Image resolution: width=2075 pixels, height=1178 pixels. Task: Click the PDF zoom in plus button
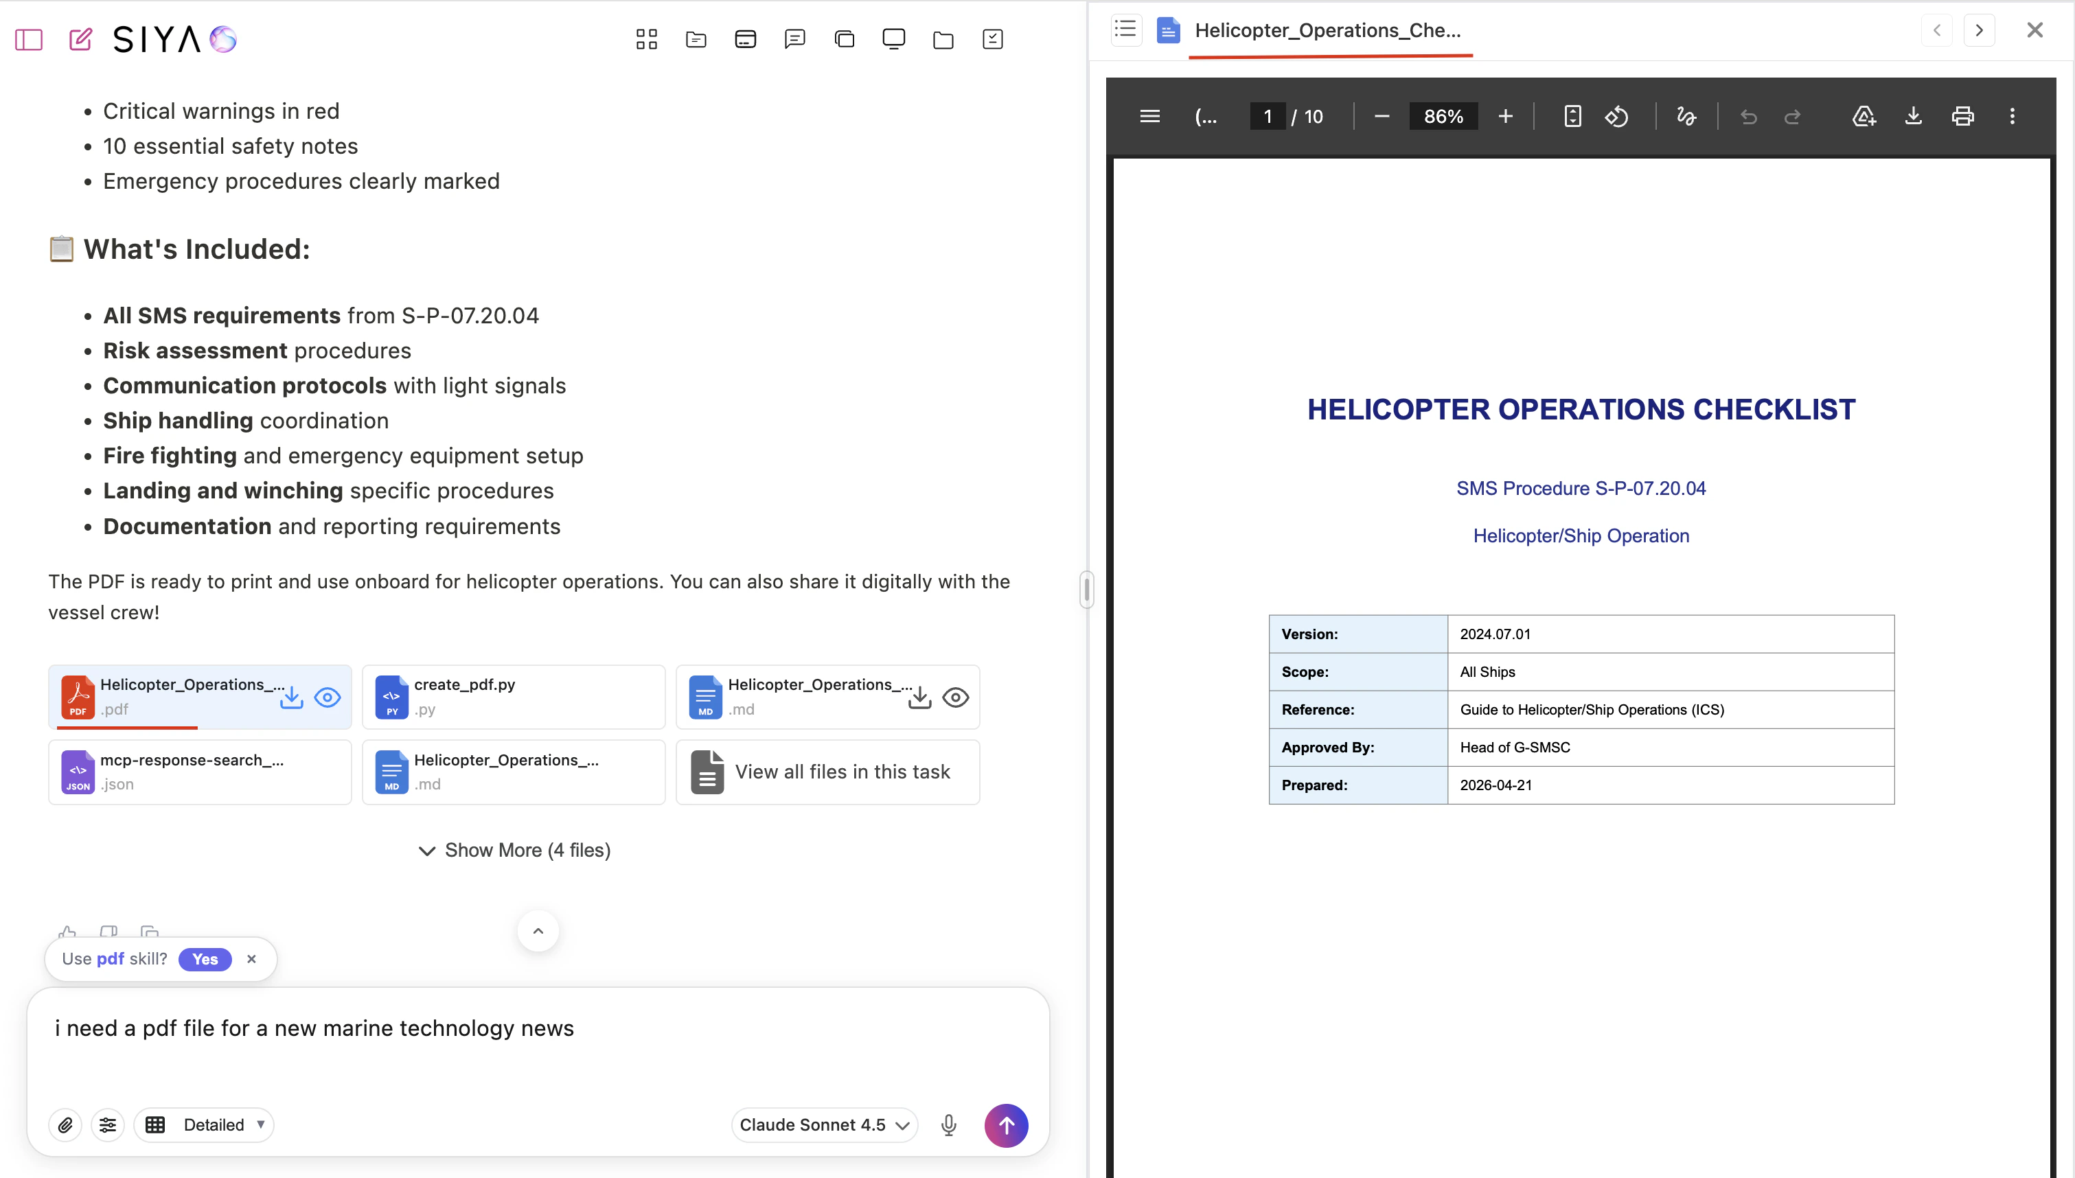1504,117
